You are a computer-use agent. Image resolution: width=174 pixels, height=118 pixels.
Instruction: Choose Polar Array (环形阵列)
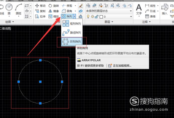click(x=72, y=41)
